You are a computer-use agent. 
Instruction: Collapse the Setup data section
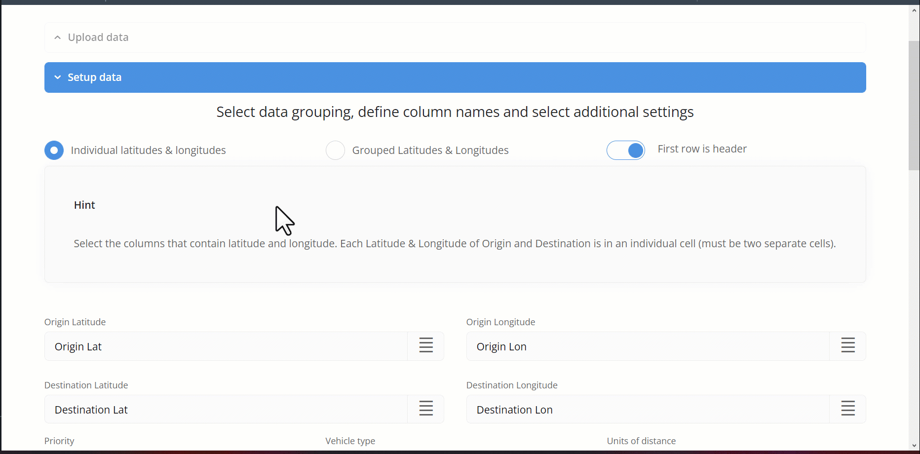click(x=455, y=77)
